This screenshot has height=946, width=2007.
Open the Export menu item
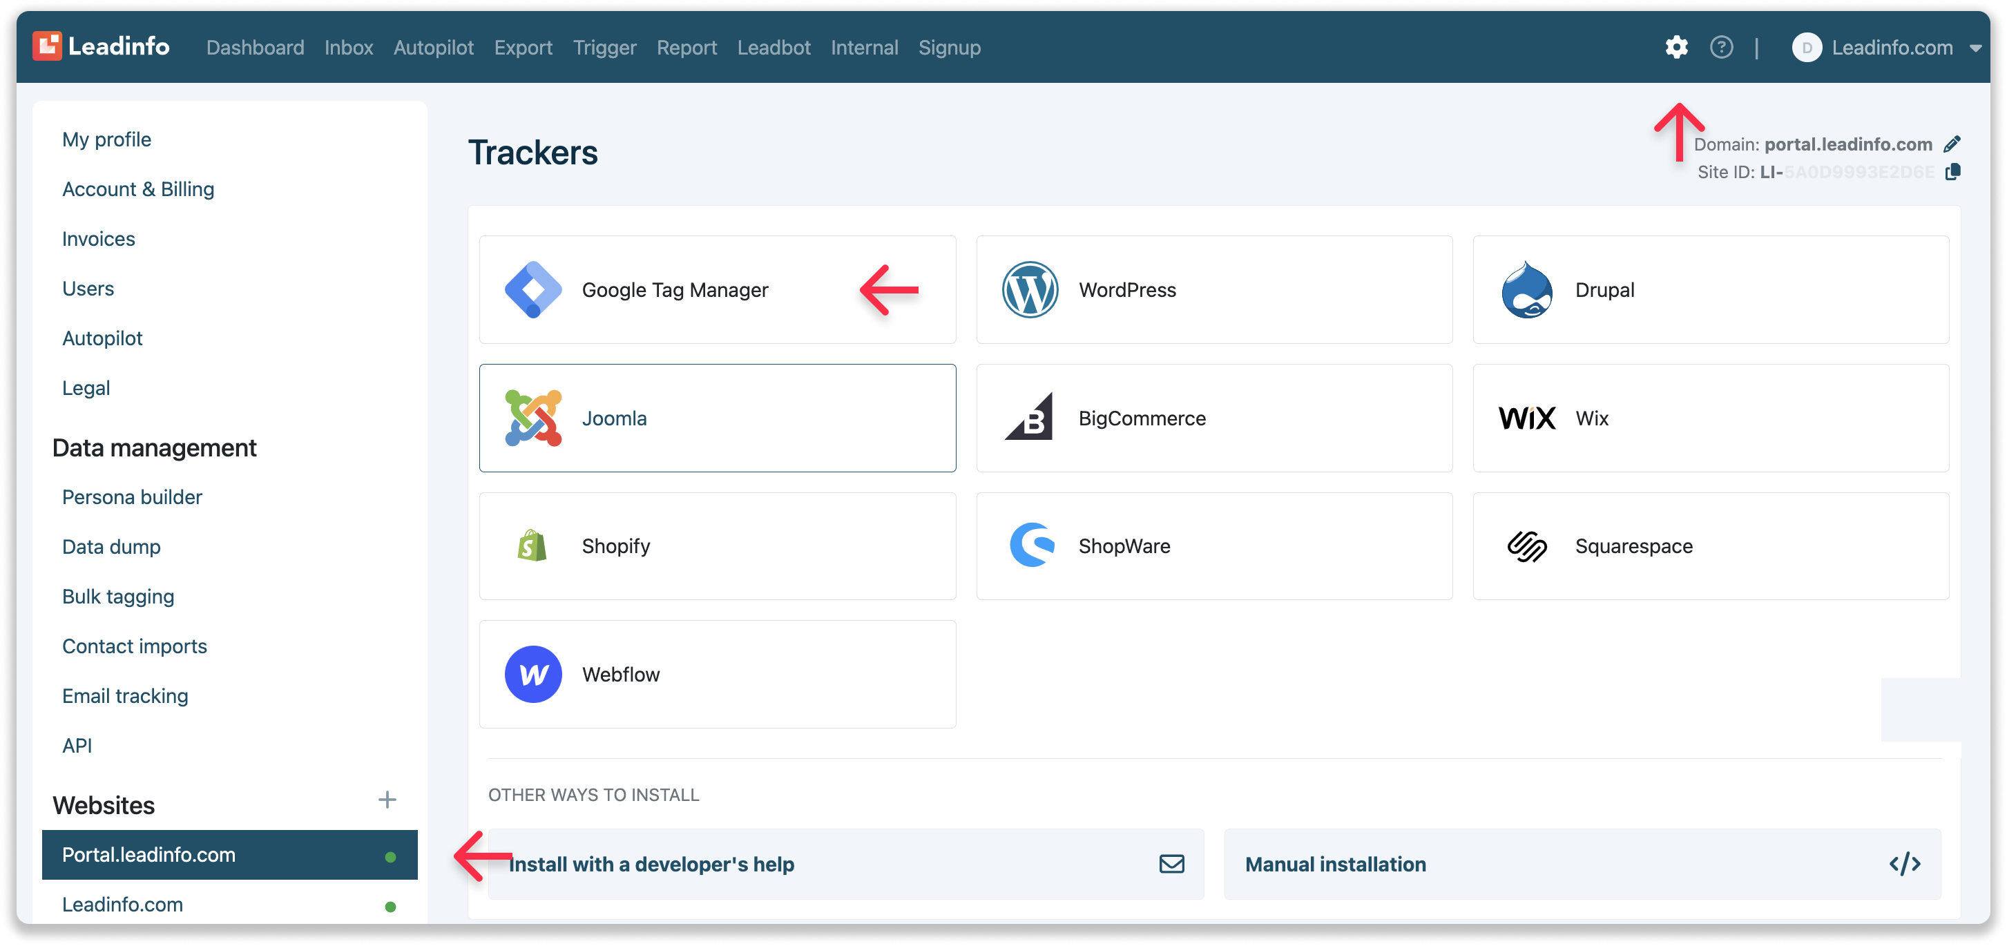coord(523,48)
